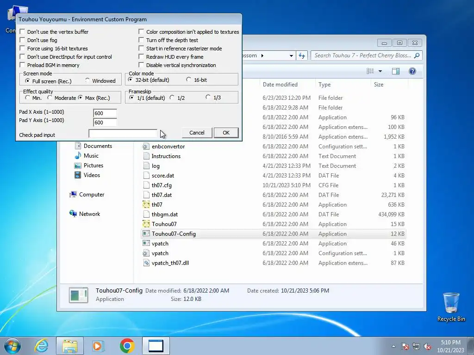Sort files by Date modified column
Image resolution: width=474 pixels, height=355 pixels.
click(287, 85)
